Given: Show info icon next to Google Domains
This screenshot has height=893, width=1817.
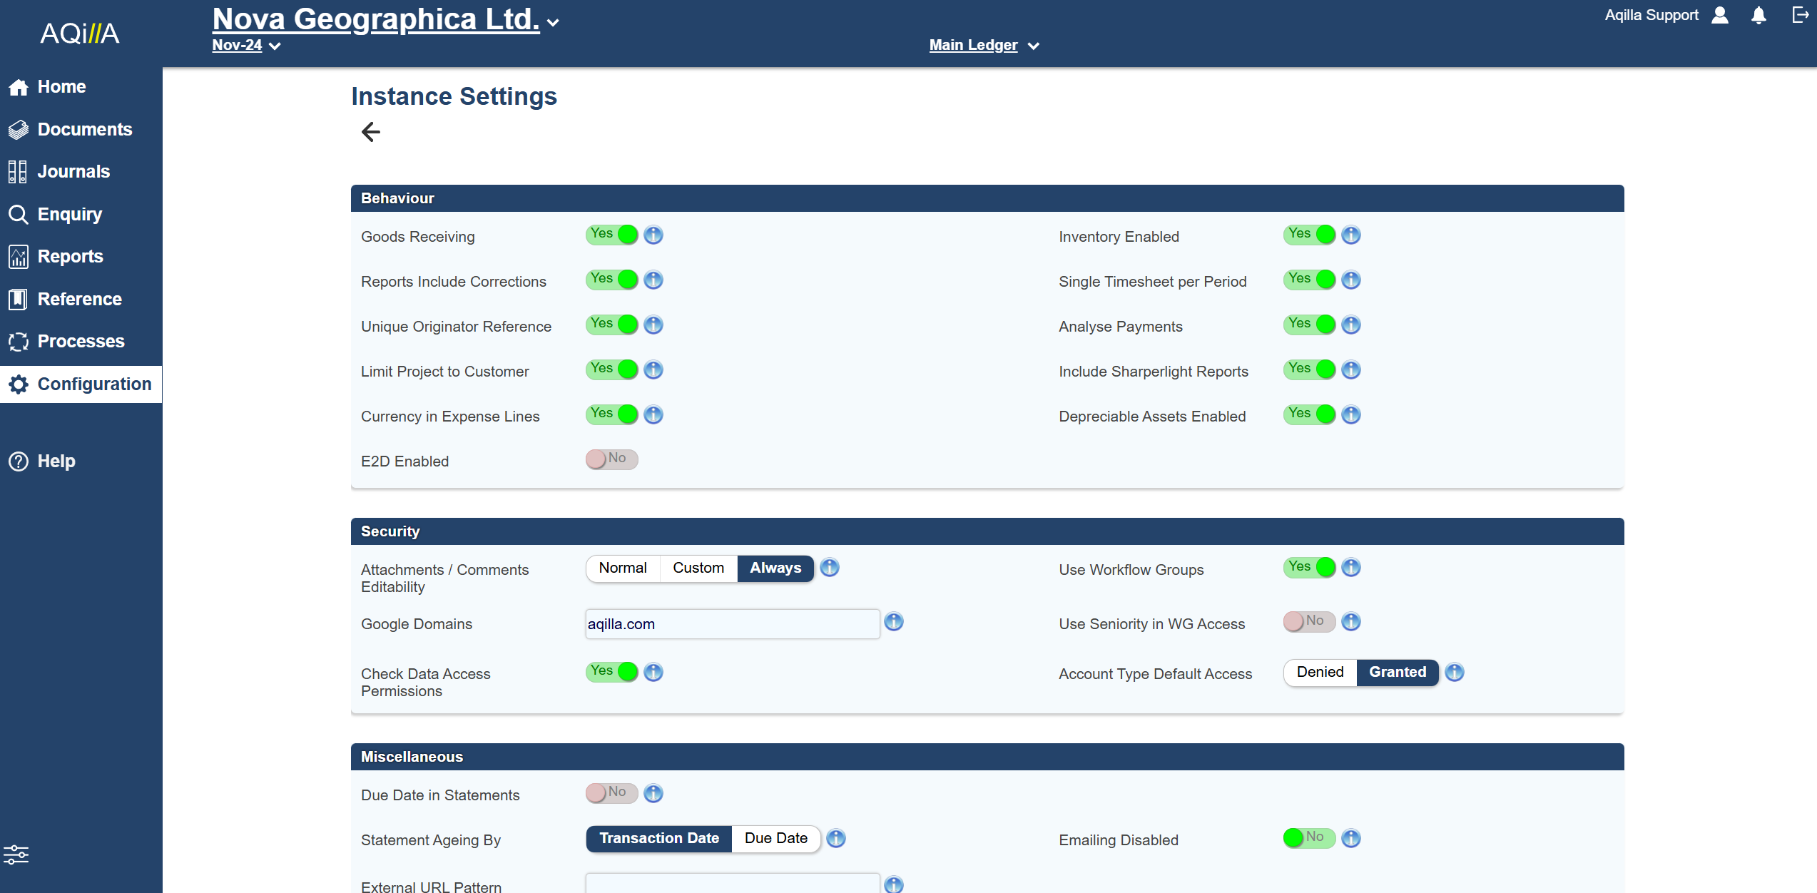Looking at the screenshot, I should 894,622.
